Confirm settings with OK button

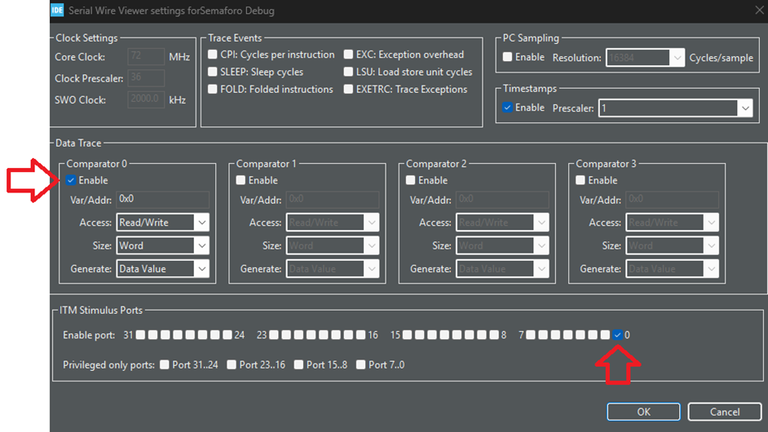pos(643,412)
